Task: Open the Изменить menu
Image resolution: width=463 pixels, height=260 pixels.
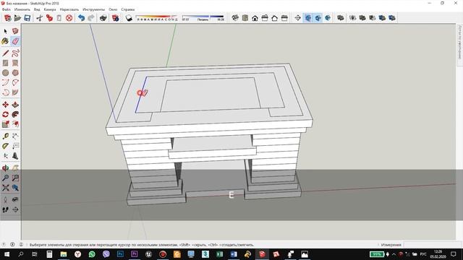Action: coord(22,9)
